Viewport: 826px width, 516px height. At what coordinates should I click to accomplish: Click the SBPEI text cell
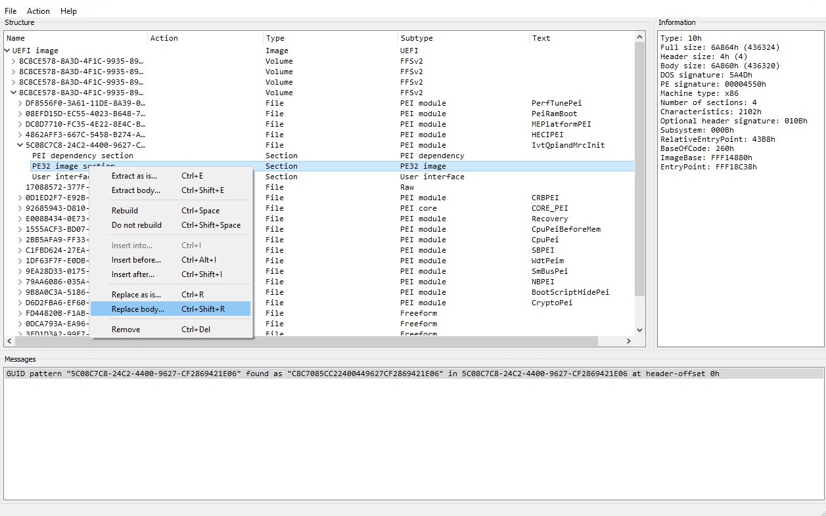(543, 250)
